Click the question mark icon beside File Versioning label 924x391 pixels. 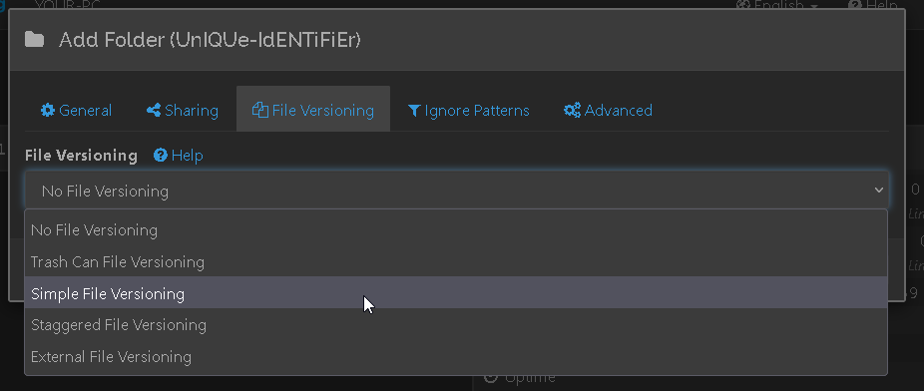(x=161, y=155)
